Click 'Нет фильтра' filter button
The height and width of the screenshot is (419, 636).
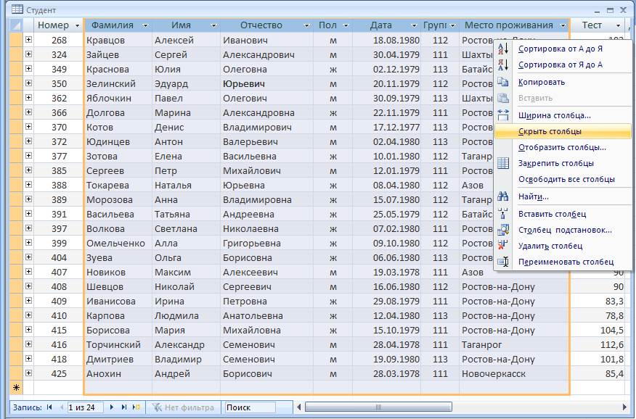click(184, 407)
